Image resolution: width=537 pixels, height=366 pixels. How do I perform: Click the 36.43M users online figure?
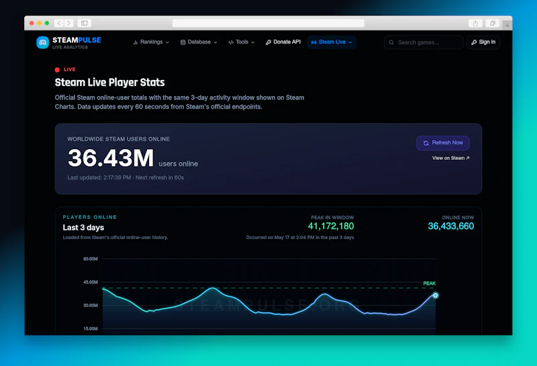click(111, 158)
